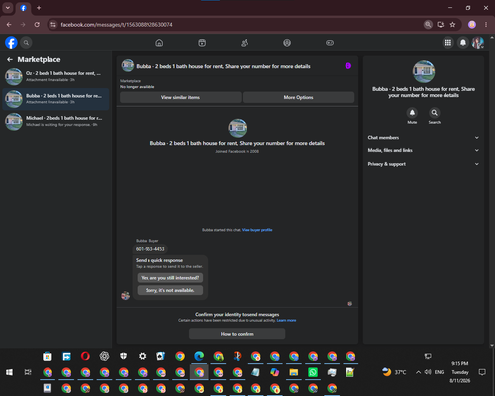
Task: Open the zoom magnifier icon in address bar
Action: (x=428, y=25)
